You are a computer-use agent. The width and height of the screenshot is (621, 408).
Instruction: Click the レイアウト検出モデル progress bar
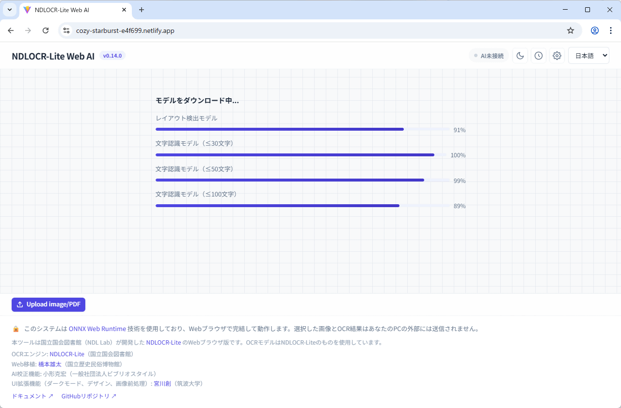[x=303, y=129]
